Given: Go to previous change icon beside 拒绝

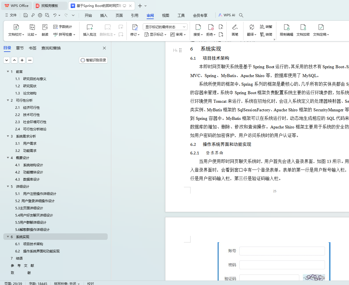Looking at the screenshot, I should (x=221, y=27).
